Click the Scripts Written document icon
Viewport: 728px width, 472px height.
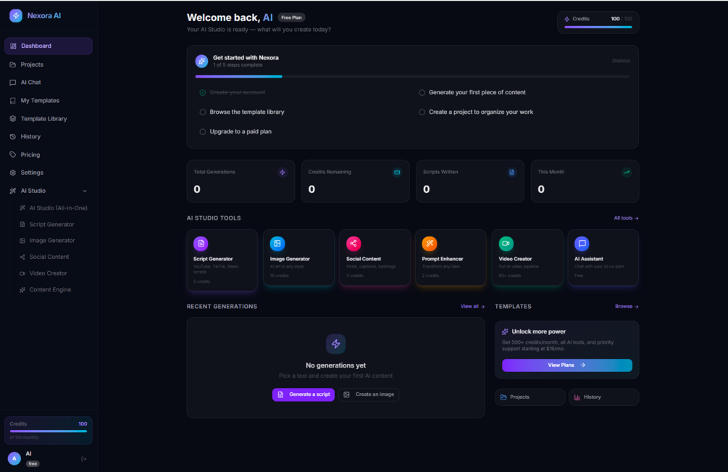tap(511, 173)
